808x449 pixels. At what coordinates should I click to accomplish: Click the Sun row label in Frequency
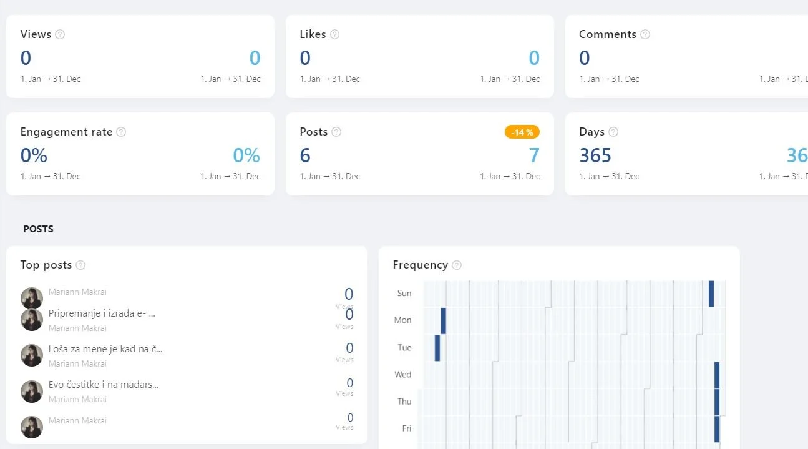coord(404,293)
